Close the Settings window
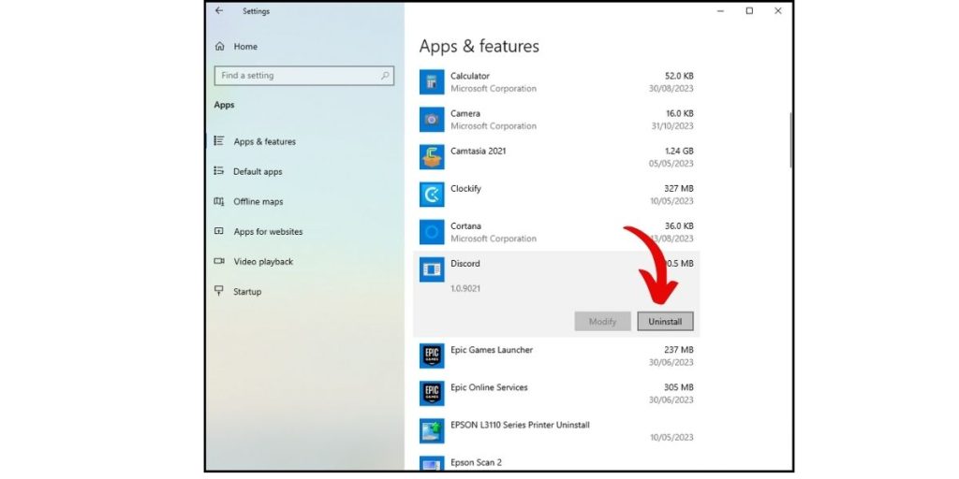 778,11
